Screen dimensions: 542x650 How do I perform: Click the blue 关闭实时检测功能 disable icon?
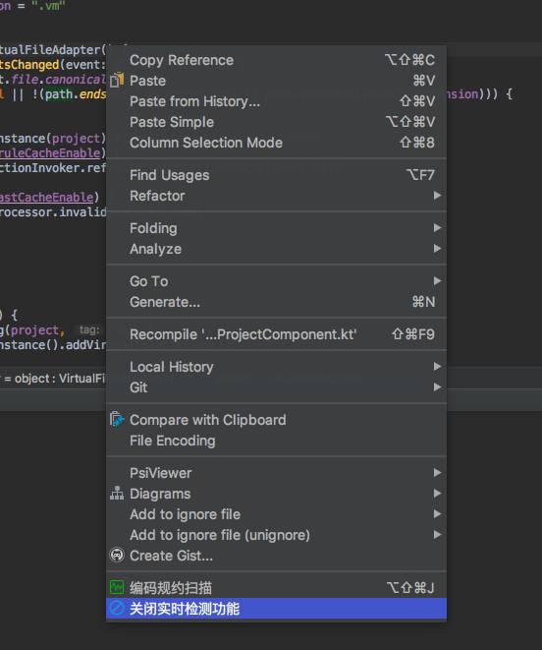pyautogui.click(x=117, y=608)
